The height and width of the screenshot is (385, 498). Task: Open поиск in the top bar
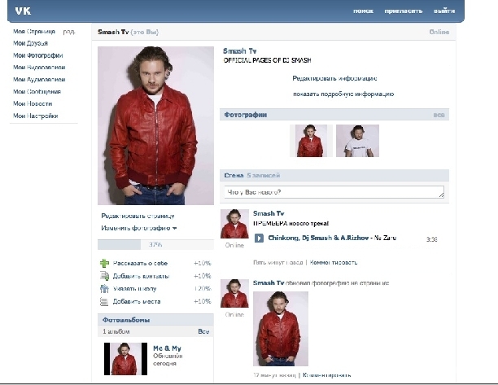click(364, 11)
